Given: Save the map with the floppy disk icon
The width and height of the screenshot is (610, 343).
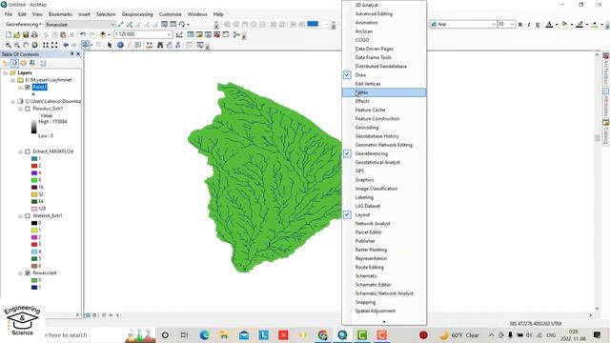Looking at the screenshot, I should [x=26, y=34].
